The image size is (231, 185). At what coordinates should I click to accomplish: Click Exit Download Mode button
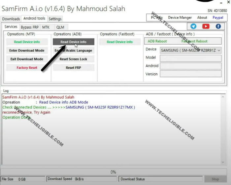click(27, 59)
